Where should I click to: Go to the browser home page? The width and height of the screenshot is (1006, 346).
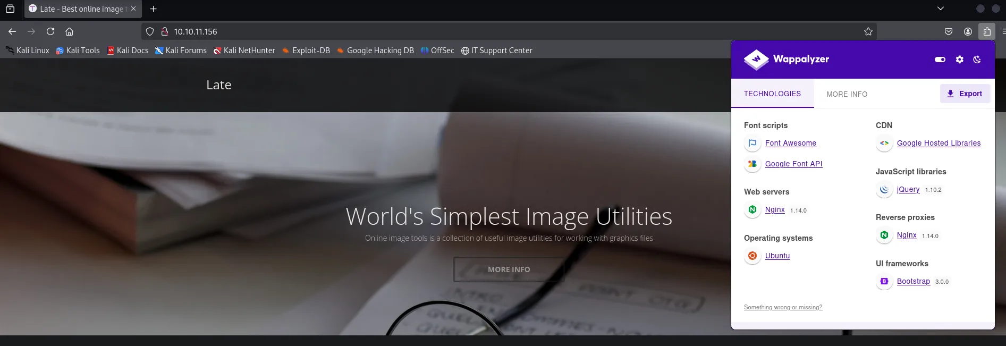pos(69,31)
